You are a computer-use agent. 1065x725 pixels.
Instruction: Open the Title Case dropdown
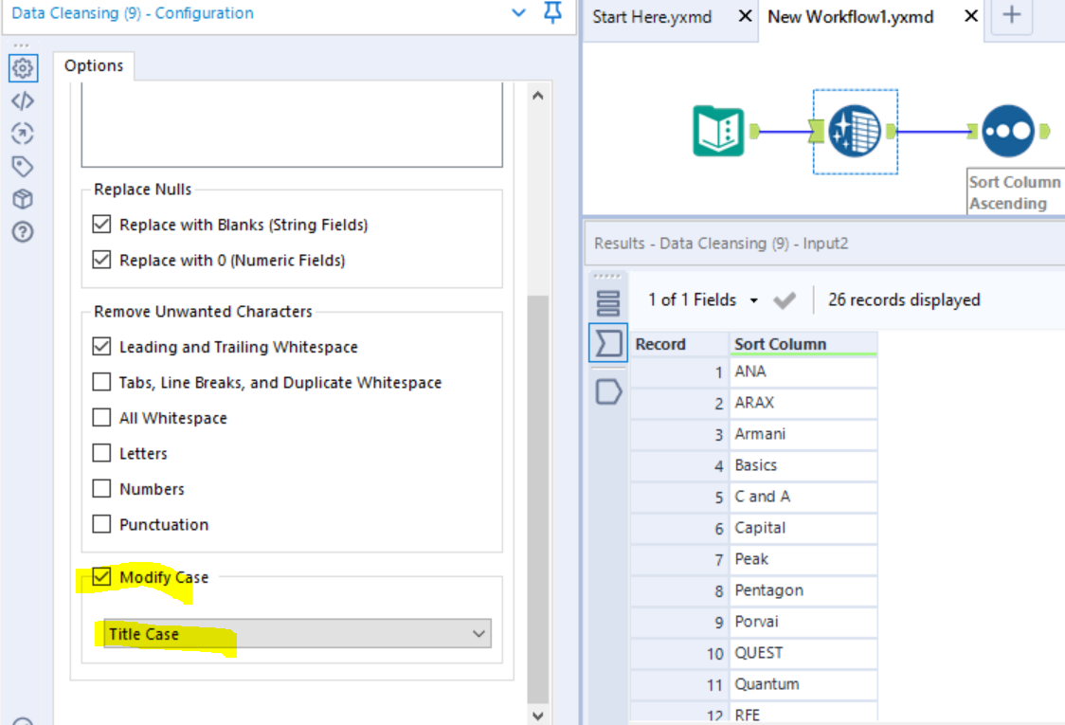(480, 633)
